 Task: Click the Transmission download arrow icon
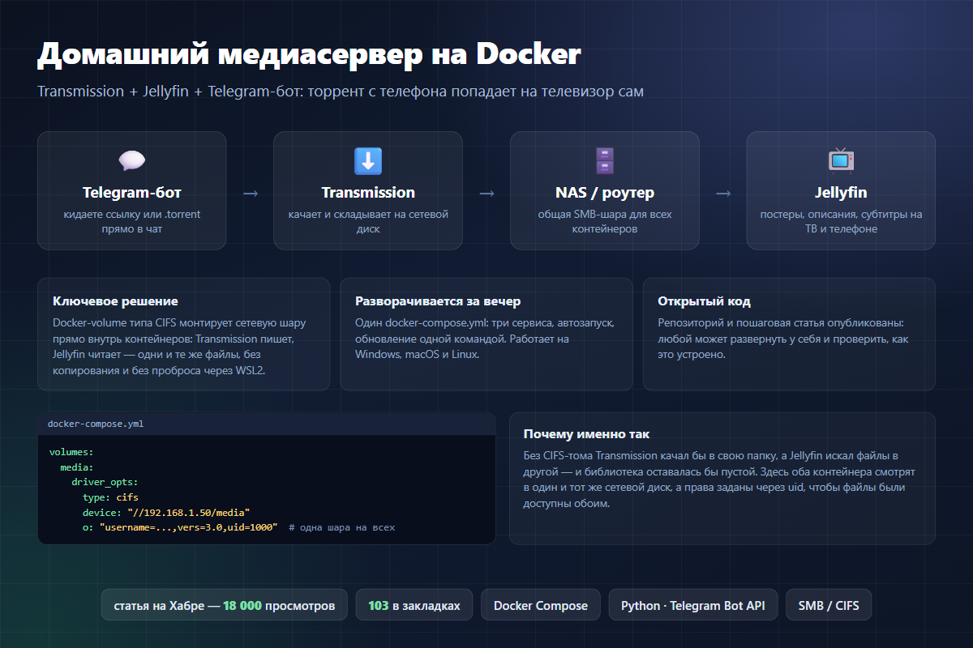click(x=368, y=160)
